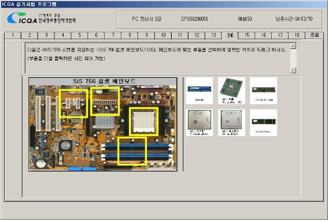Click the blue memory slots on the motherboard
The height and width of the screenshot is (222, 328).
(x=137, y=152)
